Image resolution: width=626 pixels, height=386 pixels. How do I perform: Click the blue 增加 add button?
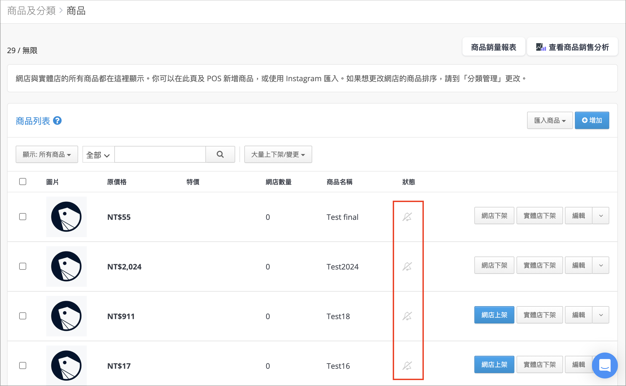[592, 120]
